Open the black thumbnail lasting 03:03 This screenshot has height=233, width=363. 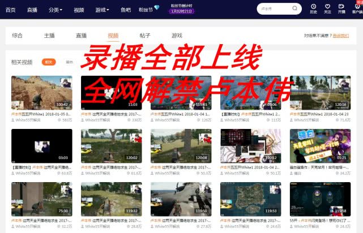(42, 146)
